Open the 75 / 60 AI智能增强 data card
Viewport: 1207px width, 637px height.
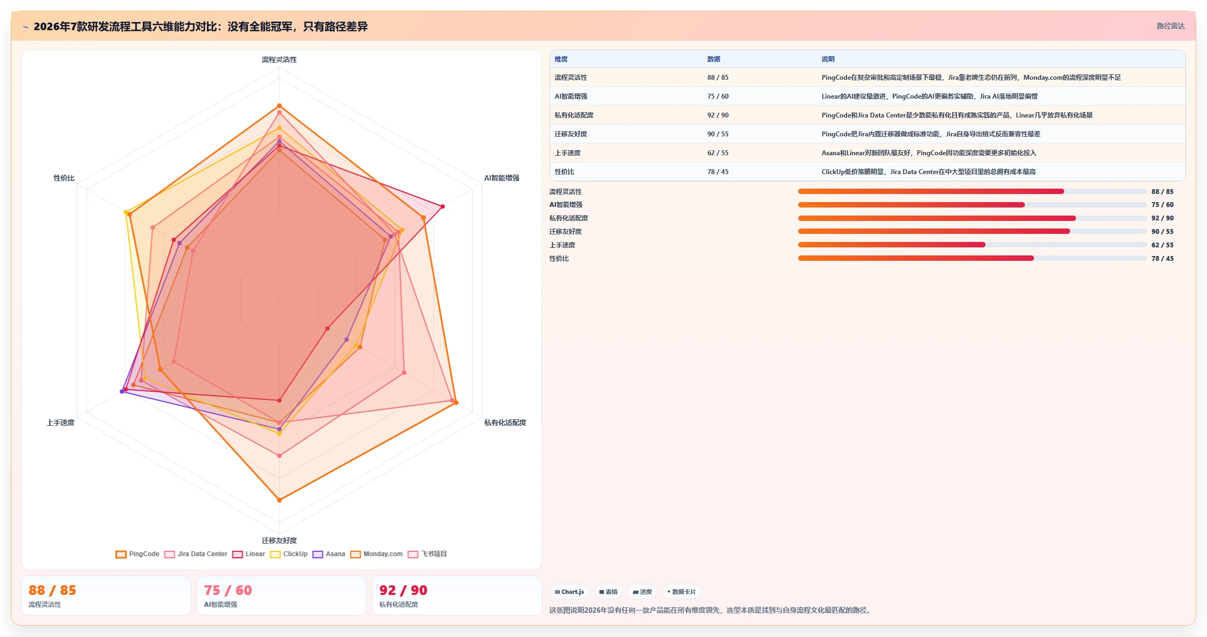[281, 596]
